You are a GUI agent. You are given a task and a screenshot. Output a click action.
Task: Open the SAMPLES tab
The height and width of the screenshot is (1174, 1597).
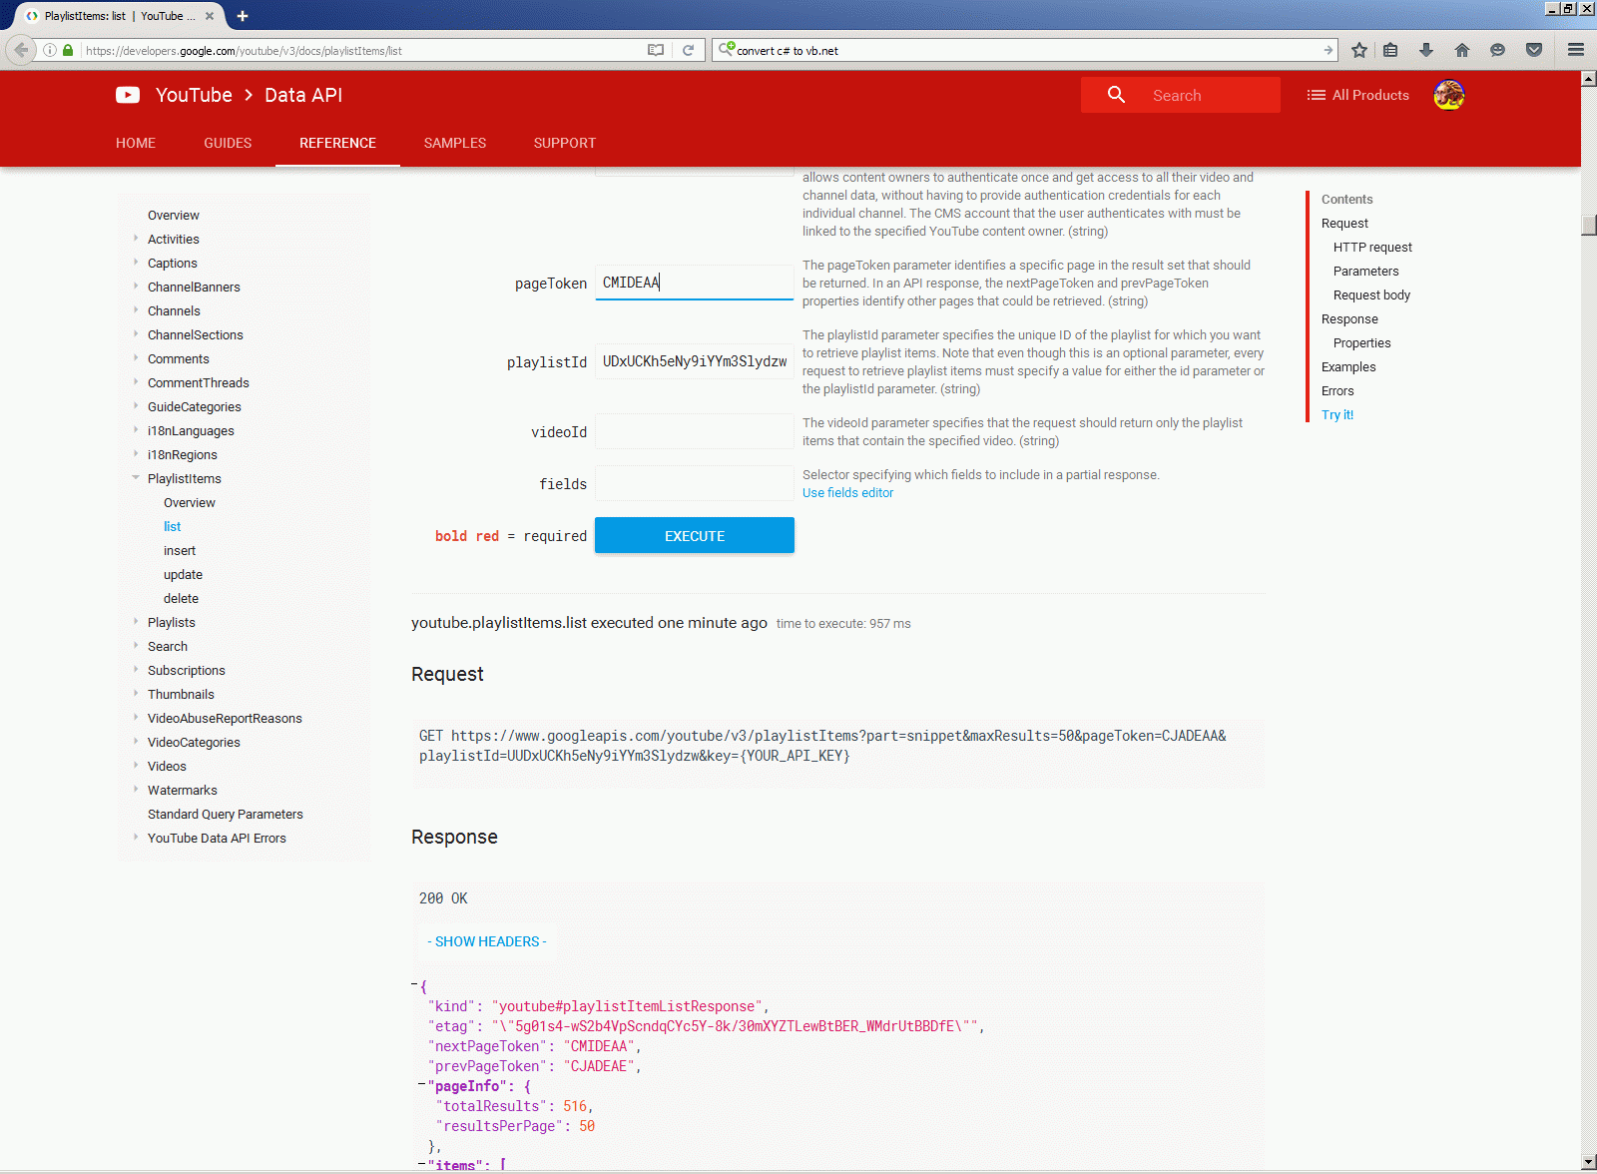pos(455,143)
